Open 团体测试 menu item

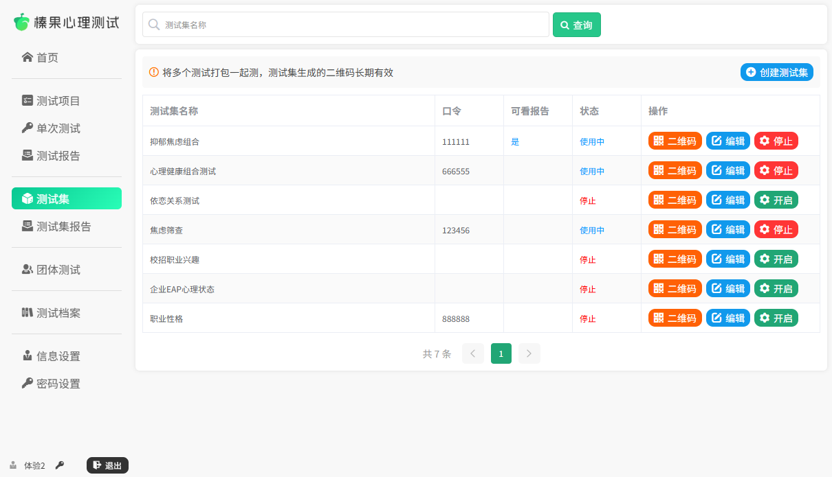point(67,270)
